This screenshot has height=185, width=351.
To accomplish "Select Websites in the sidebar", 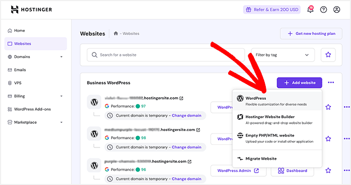I will tap(36, 44).
